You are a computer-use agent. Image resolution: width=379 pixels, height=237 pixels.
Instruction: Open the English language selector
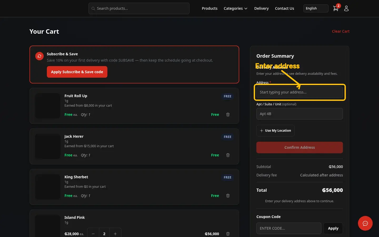pos(316,8)
